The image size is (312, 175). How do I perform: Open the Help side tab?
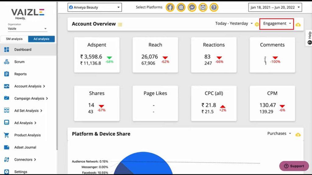[x=309, y=38]
